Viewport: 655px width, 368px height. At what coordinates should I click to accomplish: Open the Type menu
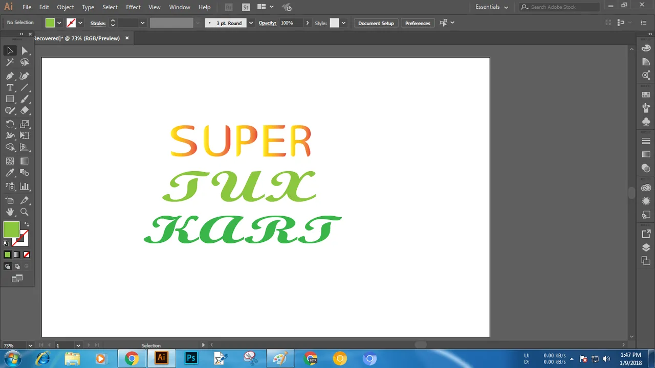pos(88,7)
